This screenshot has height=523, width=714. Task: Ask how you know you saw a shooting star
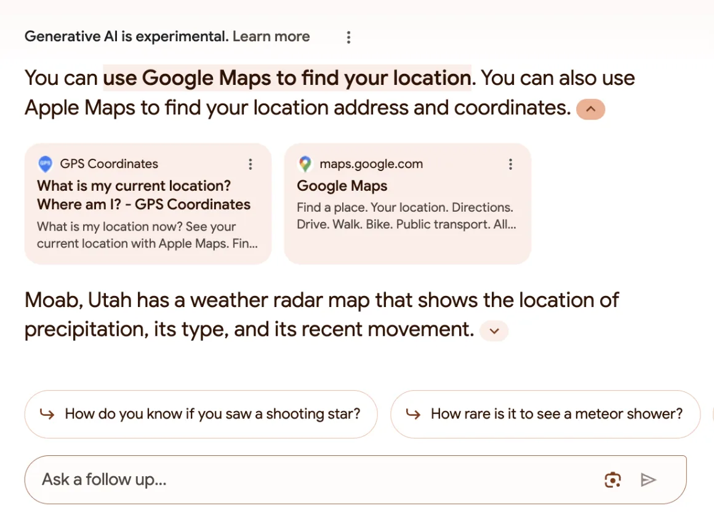coord(201,414)
